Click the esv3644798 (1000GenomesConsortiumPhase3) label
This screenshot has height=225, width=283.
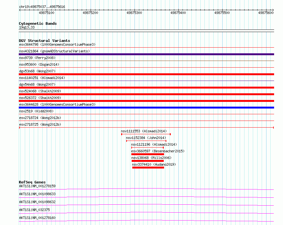coord(57,44)
